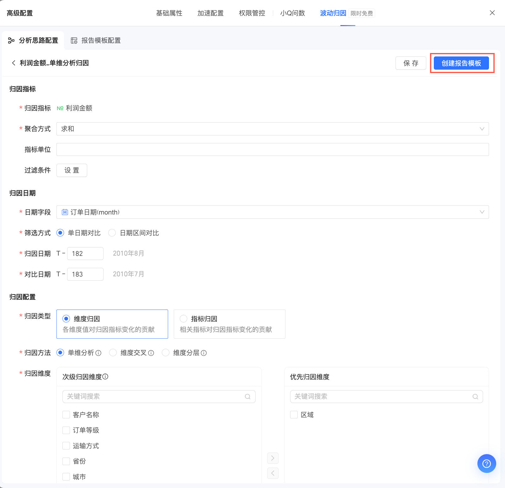Click the 利润金额 metric name
The height and width of the screenshot is (488, 505).
[x=79, y=108]
